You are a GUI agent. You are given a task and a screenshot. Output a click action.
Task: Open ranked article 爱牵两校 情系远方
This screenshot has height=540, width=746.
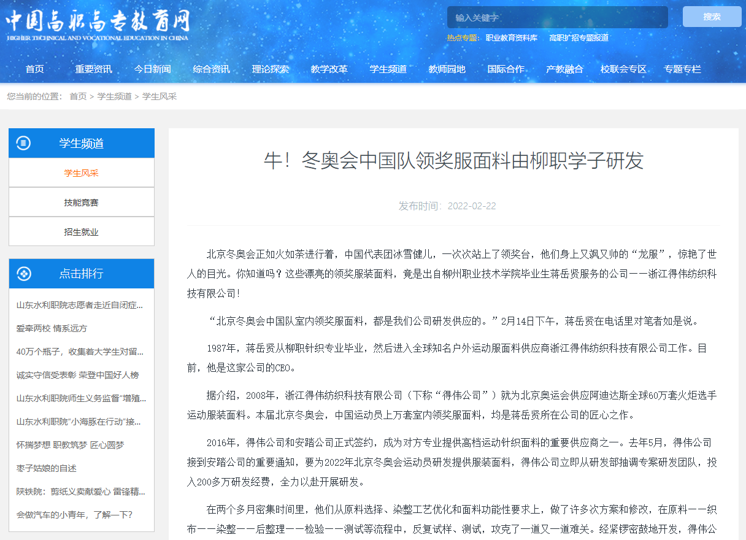[52, 328]
